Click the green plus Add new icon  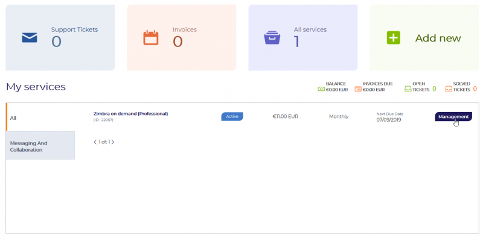[x=394, y=38]
